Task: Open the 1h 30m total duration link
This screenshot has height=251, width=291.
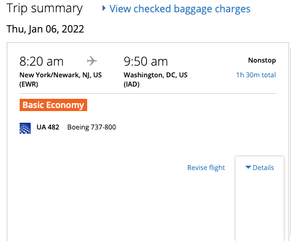Action: pyautogui.click(x=256, y=75)
